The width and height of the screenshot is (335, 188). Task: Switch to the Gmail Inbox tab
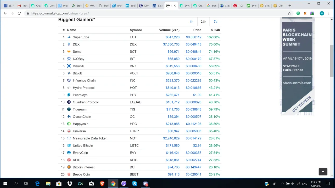click(22, 5)
